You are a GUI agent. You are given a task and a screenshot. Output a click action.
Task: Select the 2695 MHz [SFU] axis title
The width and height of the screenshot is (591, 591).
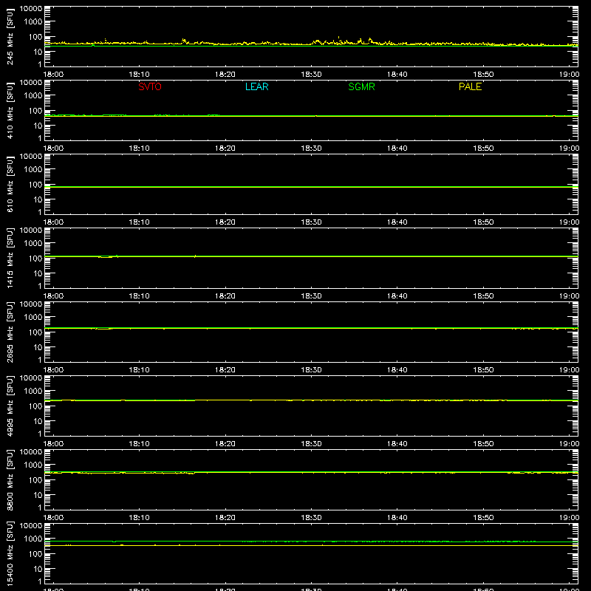(x=10, y=332)
